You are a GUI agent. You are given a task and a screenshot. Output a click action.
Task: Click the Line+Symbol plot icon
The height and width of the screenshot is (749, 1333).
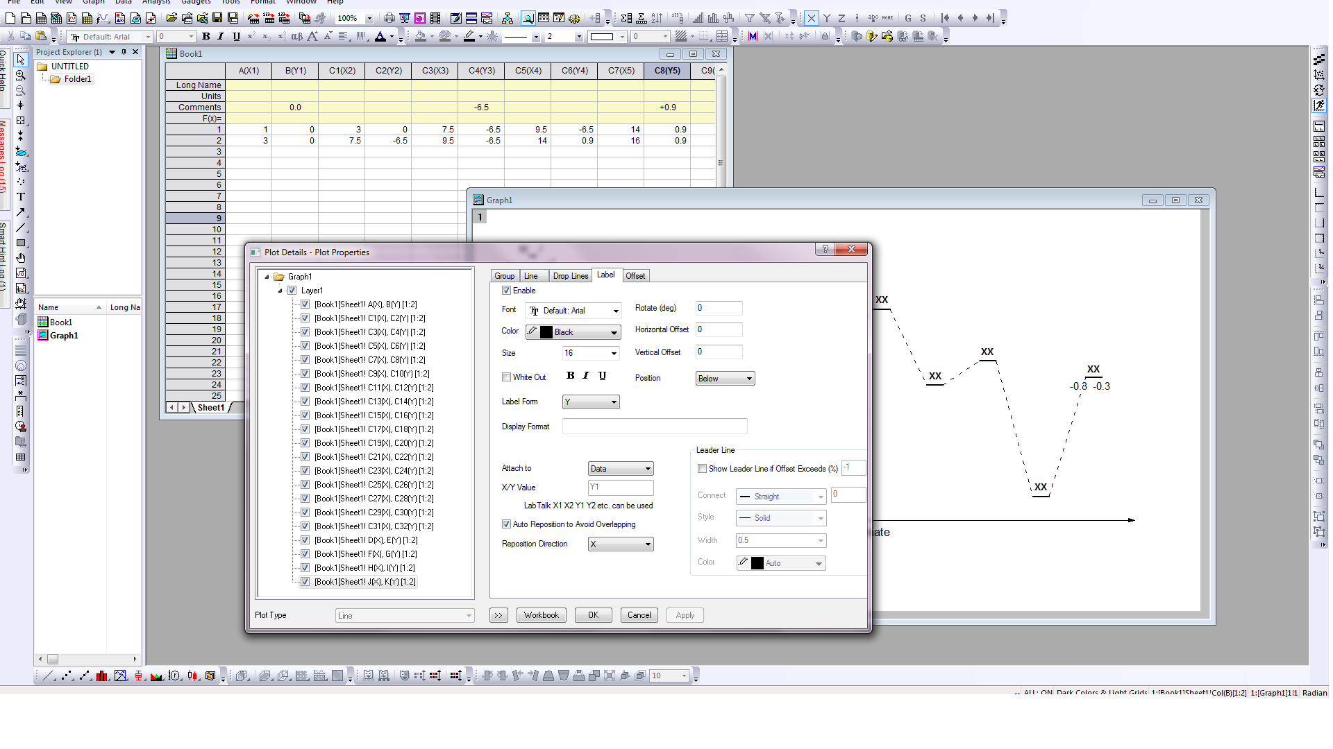click(85, 675)
